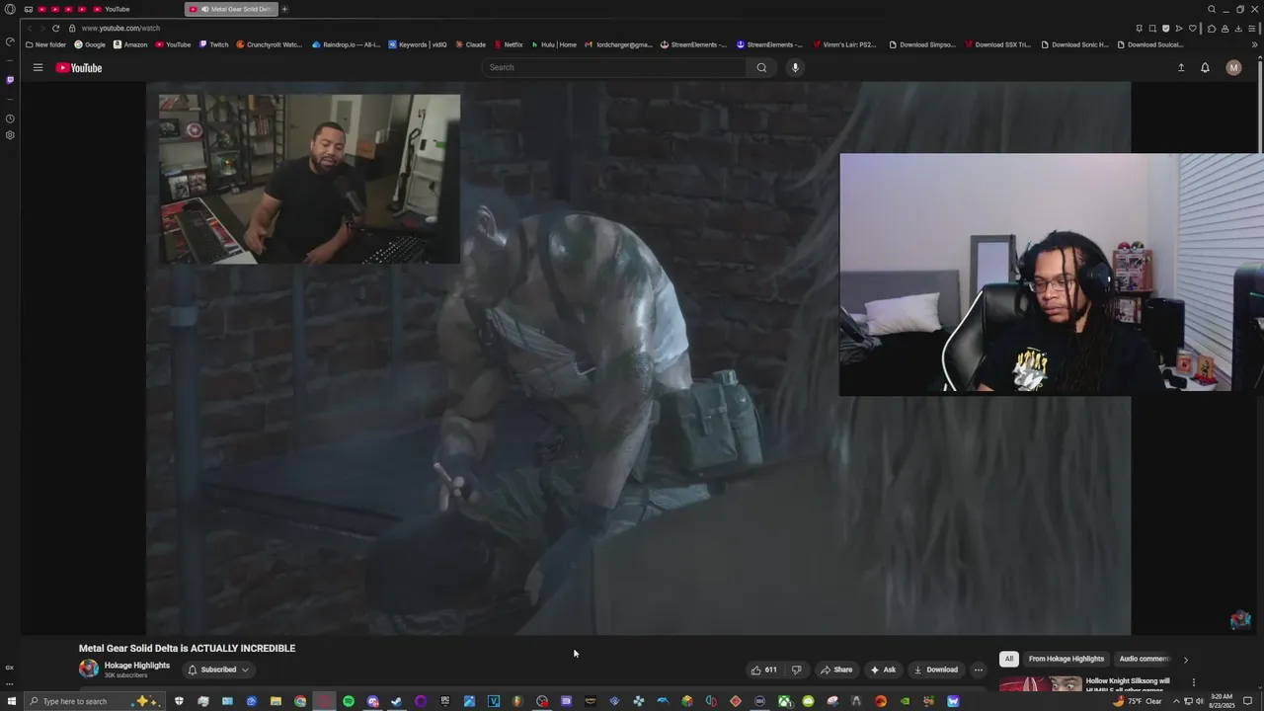Viewport: 1264px width, 711px height.
Task: Click the Share button
Action: tap(835, 670)
